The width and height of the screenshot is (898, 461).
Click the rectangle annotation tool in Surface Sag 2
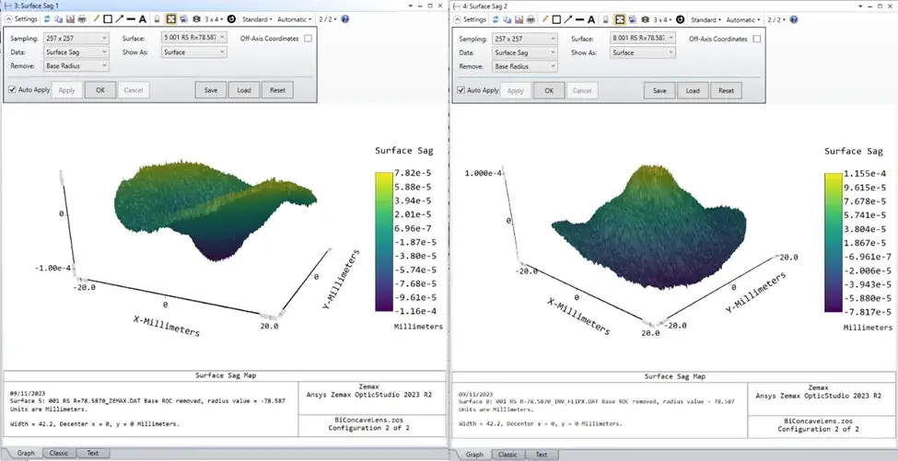556,19
